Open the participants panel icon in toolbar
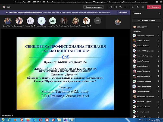Screen dimensions: 163x122 tap(111, 6)
